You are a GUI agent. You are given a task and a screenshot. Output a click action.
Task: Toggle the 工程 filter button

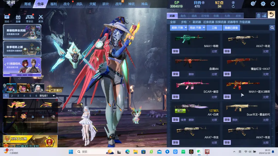click(214, 28)
